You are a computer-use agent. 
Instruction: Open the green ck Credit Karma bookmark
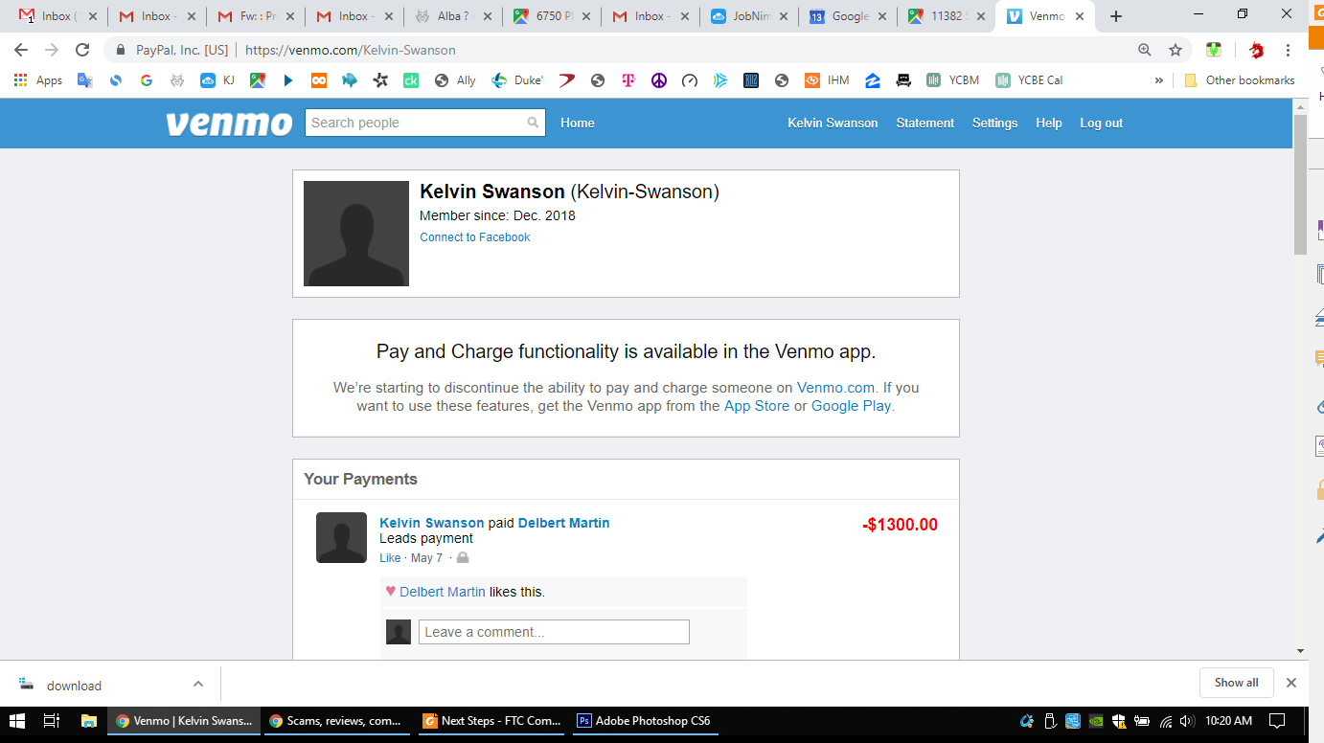(x=410, y=80)
